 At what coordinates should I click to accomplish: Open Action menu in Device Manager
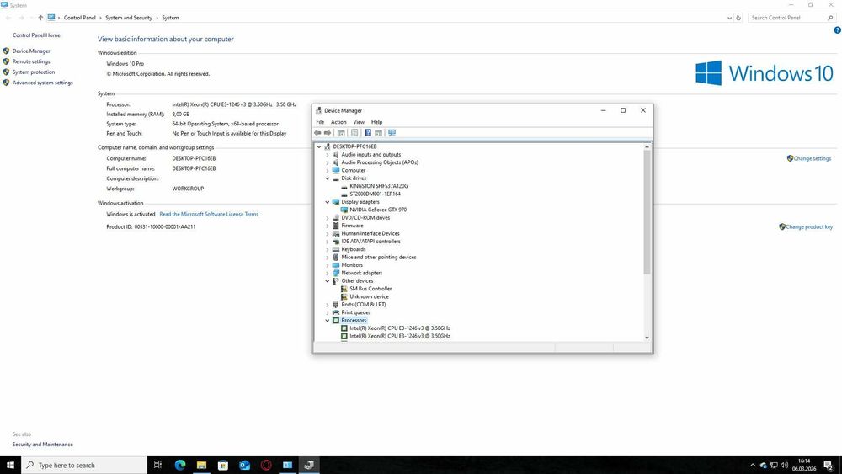(x=338, y=122)
